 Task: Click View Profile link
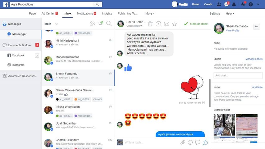[233, 31]
